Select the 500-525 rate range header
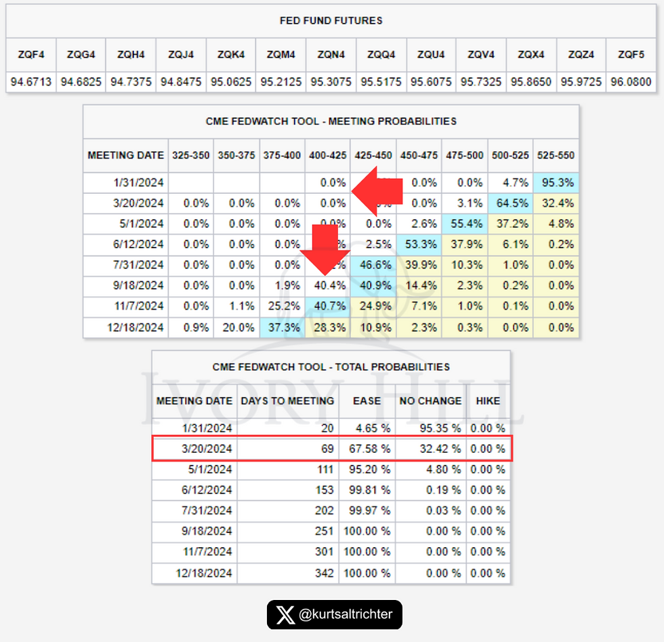The image size is (664, 642). click(x=510, y=155)
